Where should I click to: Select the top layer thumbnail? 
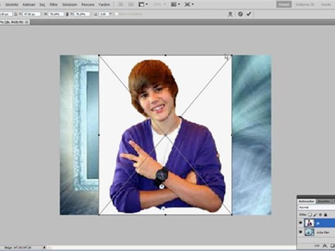[x=310, y=223]
